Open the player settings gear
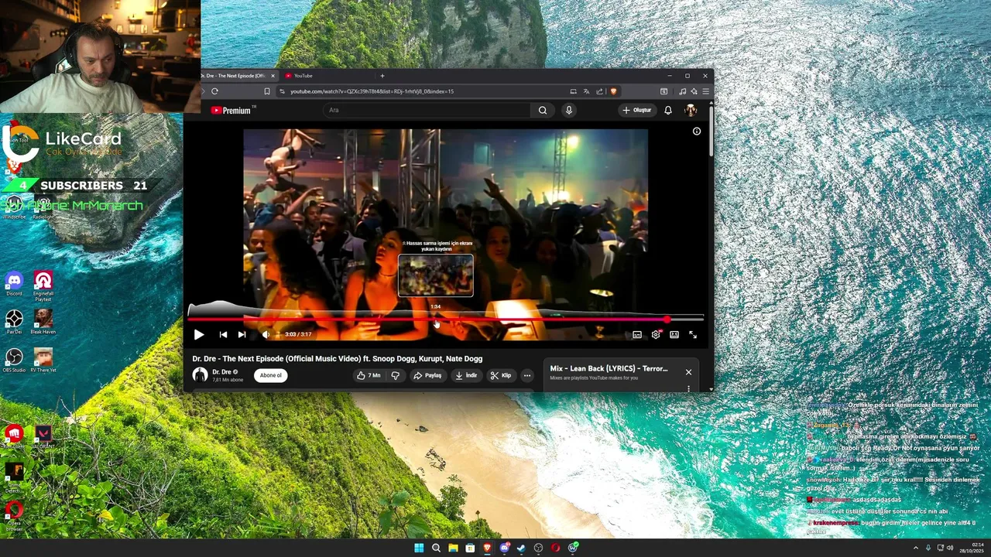 click(656, 334)
